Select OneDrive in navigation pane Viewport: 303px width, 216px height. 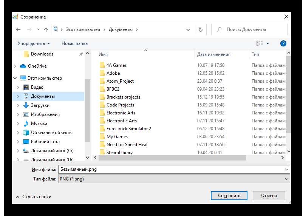(37, 66)
